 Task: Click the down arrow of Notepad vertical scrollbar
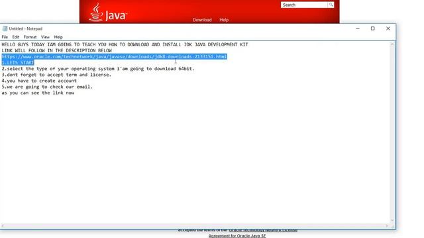point(392,221)
